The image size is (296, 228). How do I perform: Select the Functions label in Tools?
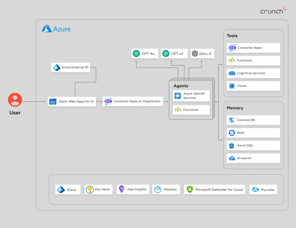[245, 60]
